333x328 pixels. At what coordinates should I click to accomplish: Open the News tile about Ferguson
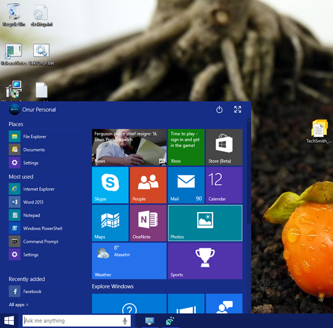(129, 147)
